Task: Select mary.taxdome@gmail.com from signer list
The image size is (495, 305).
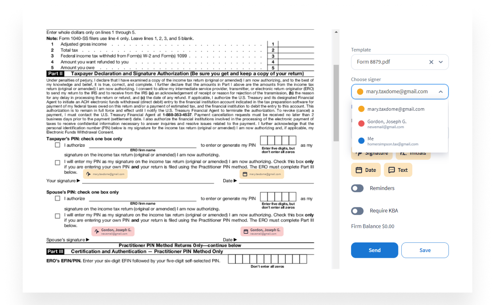Action: pyautogui.click(x=395, y=109)
